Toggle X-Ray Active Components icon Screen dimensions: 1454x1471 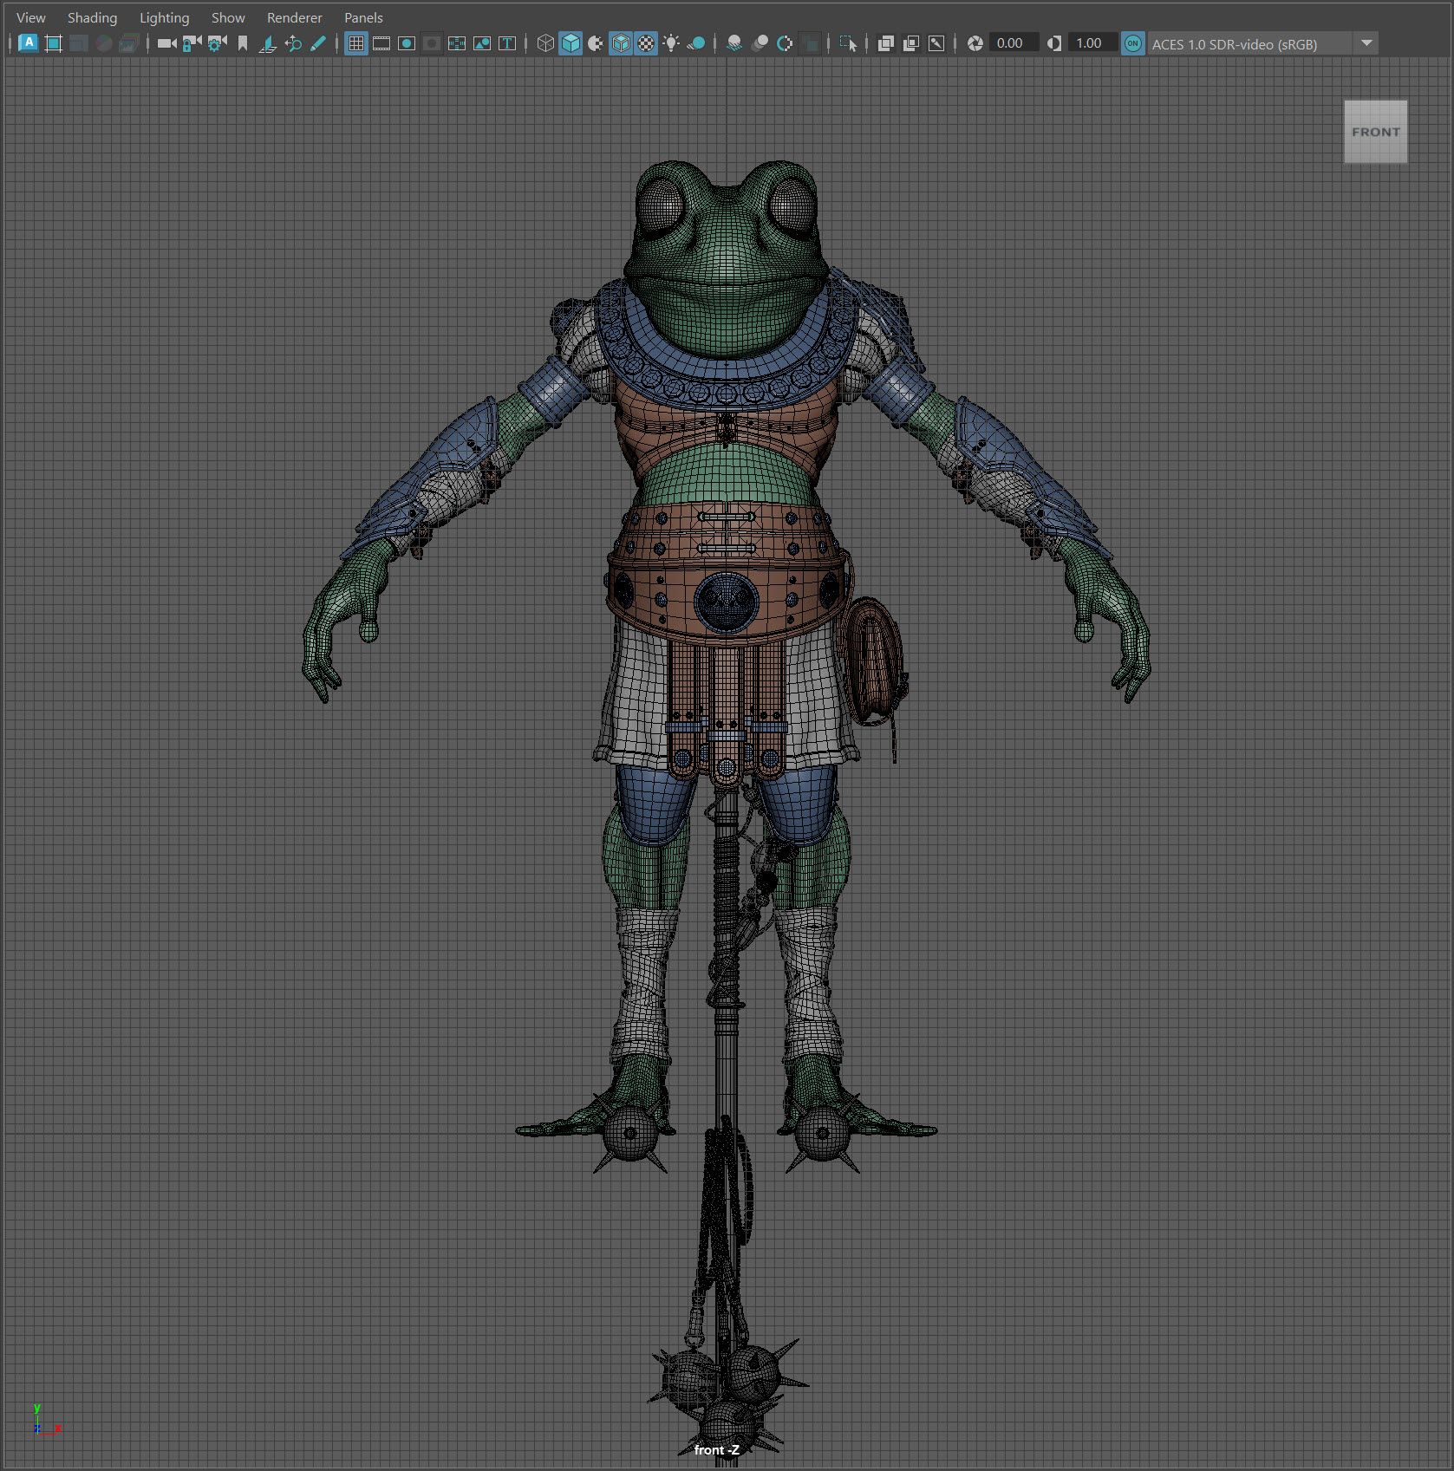coord(911,43)
